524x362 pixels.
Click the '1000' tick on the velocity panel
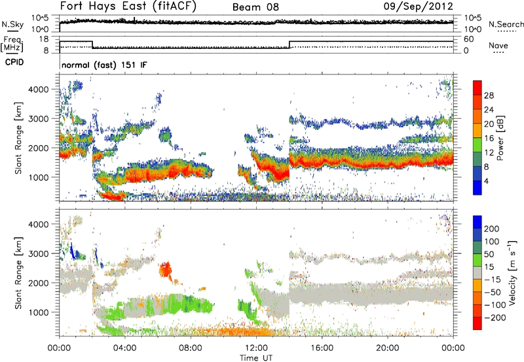pos(39,312)
